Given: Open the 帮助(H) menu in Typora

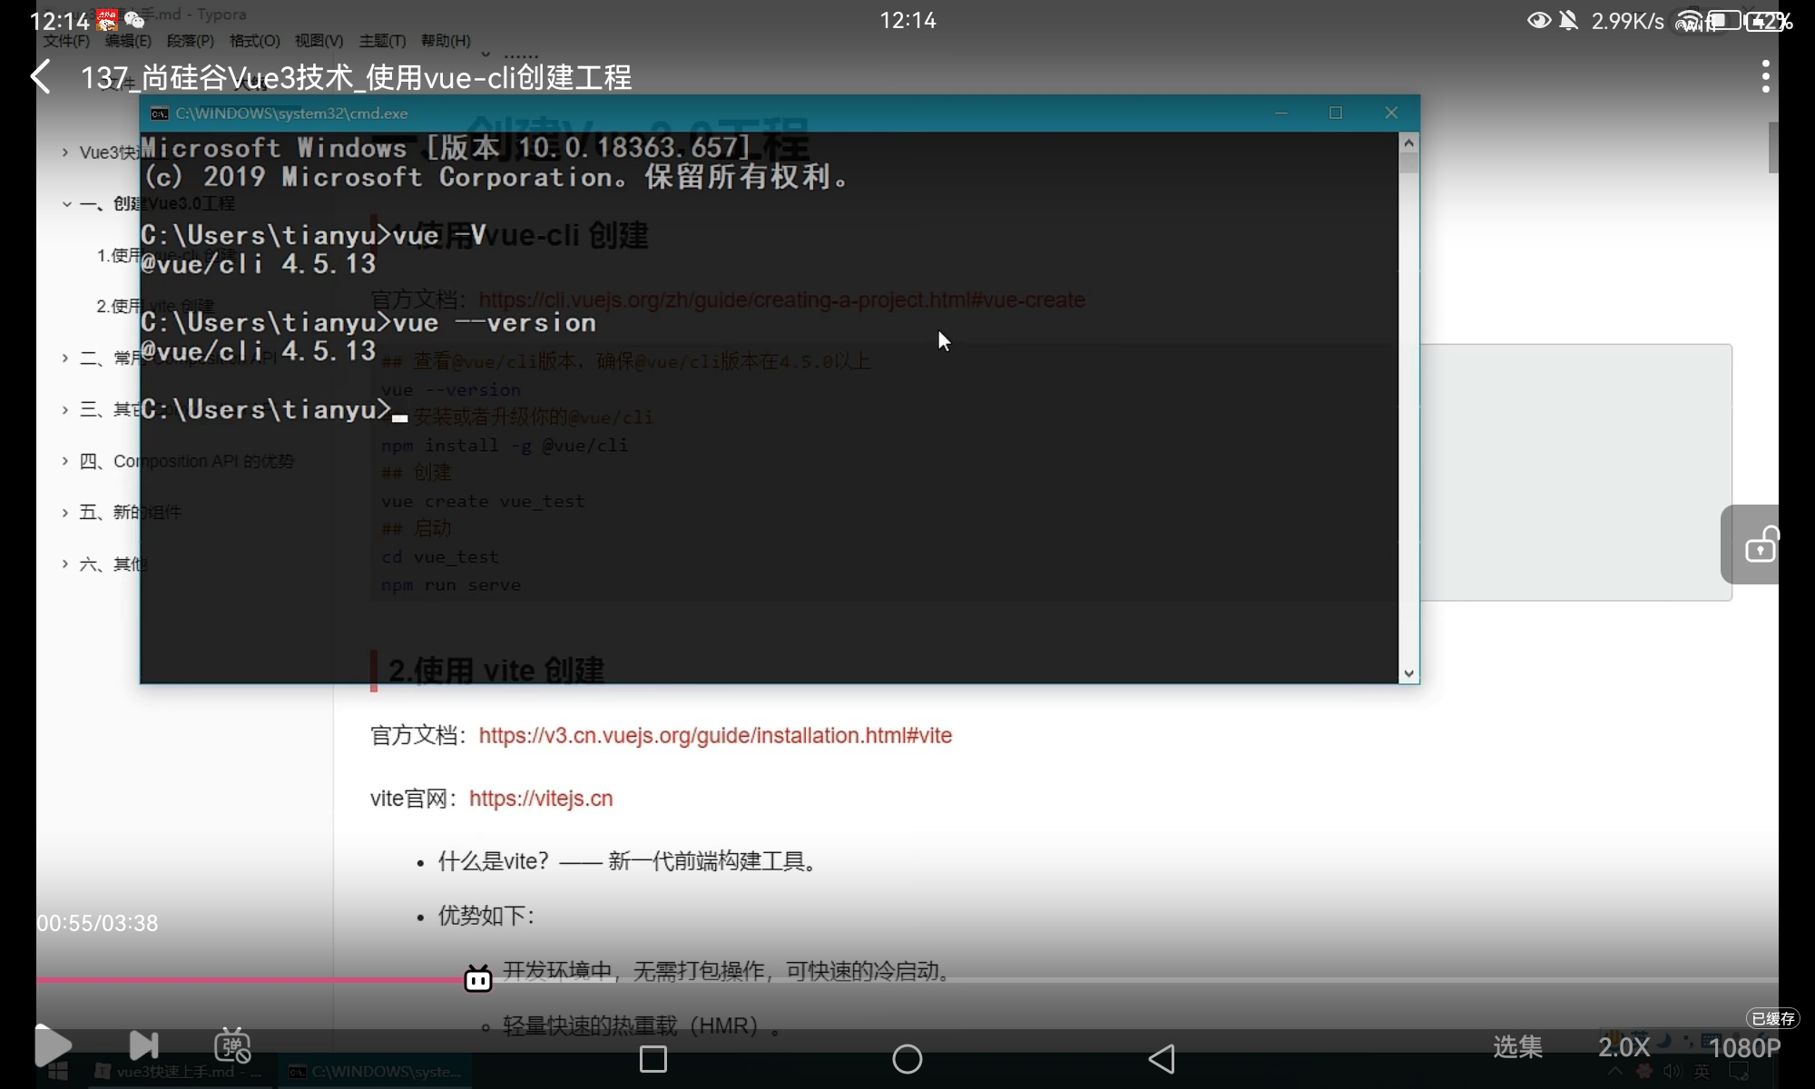Looking at the screenshot, I should 446,41.
